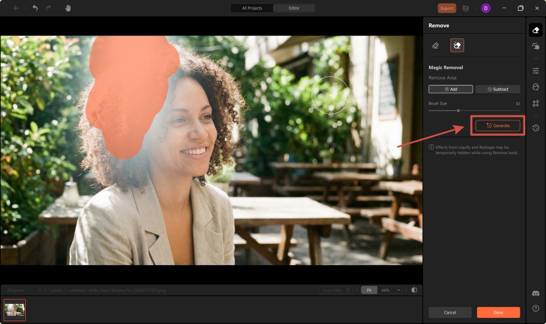The width and height of the screenshot is (546, 324).
Task: Open the Discord community icon
Action: click(536, 294)
